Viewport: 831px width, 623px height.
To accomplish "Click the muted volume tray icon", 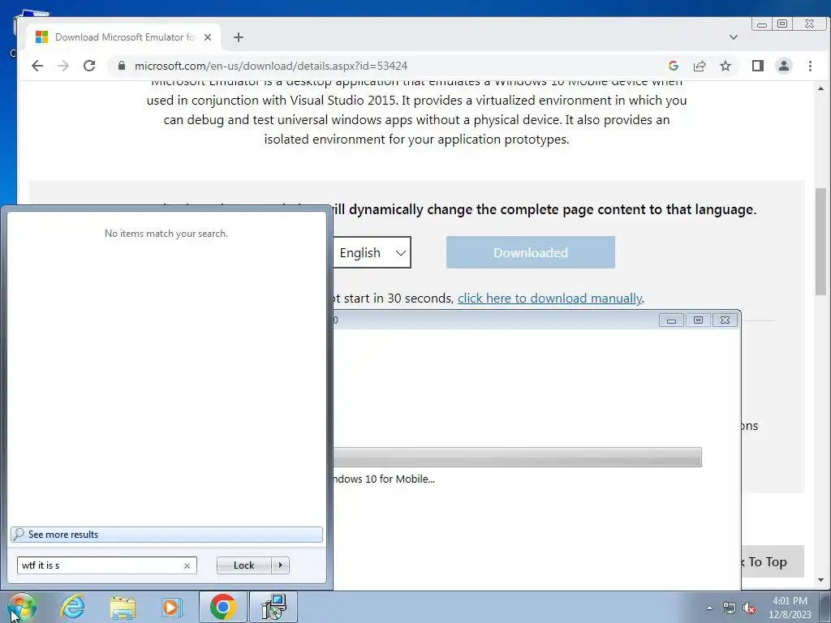I will (749, 608).
